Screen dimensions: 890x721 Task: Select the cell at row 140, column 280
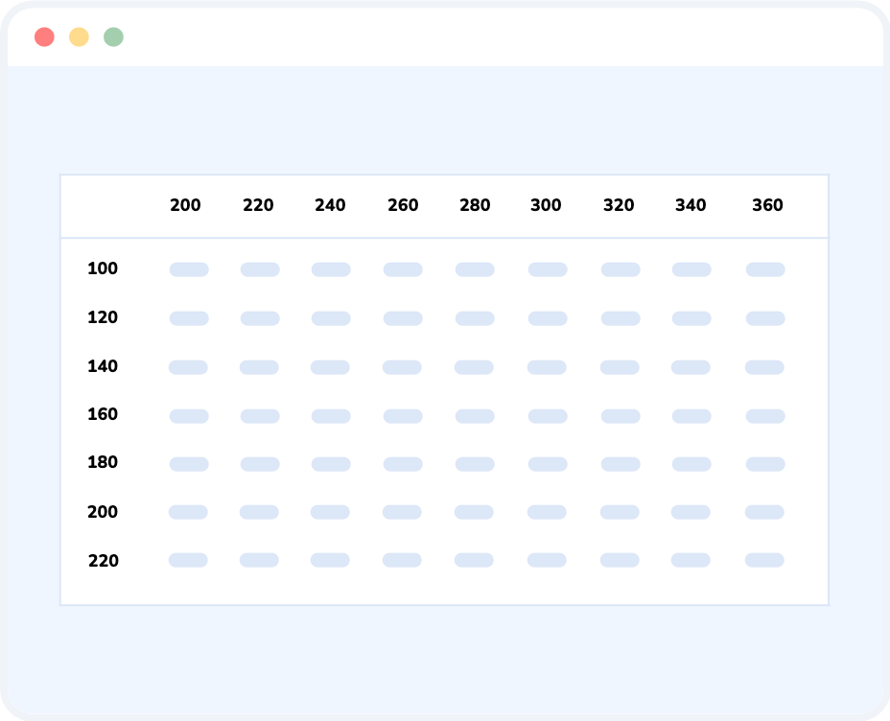click(474, 367)
